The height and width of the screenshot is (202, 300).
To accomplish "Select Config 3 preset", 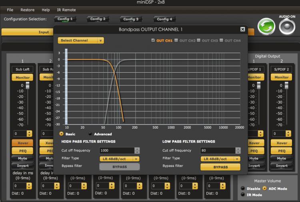I will coord(131,19).
